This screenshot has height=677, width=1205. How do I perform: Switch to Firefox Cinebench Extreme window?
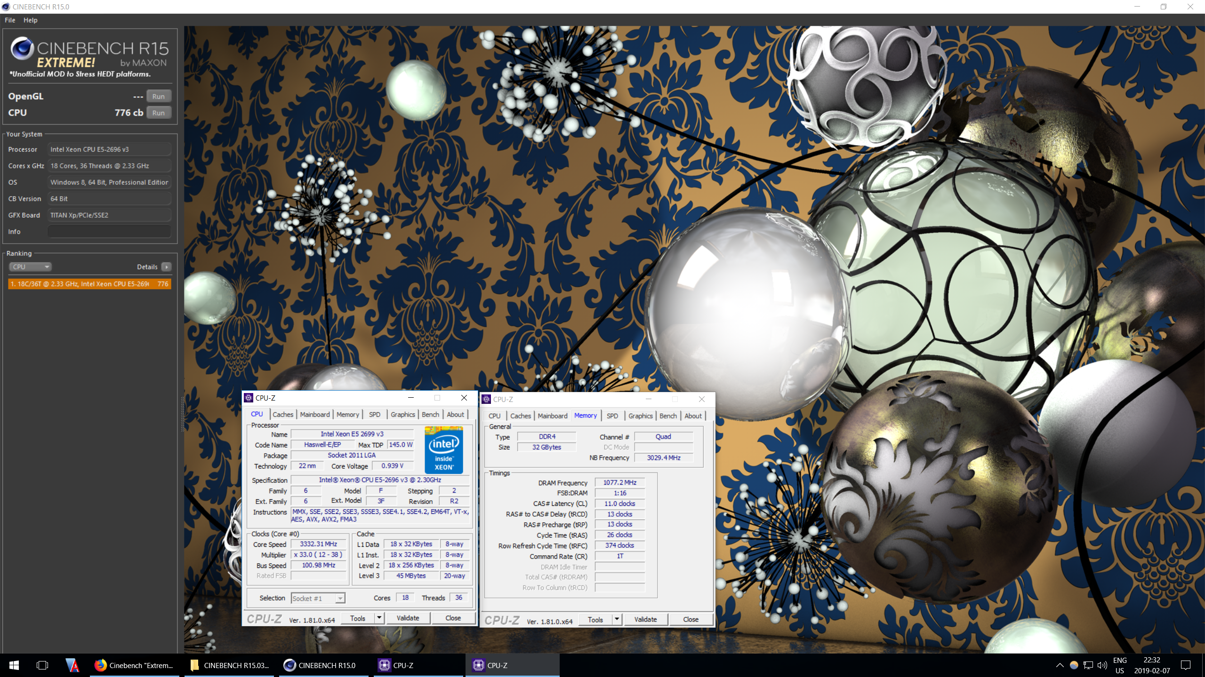(x=135, y=665)
